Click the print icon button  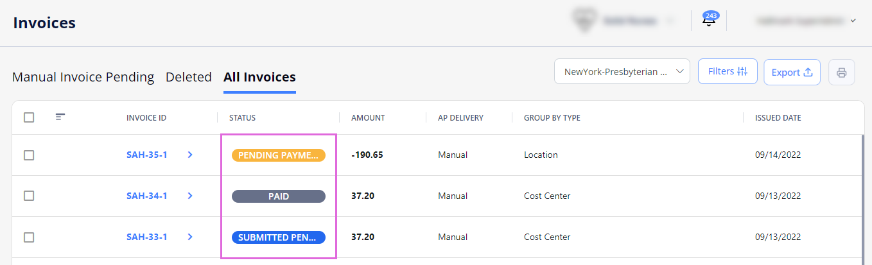[x=841, y=72]
